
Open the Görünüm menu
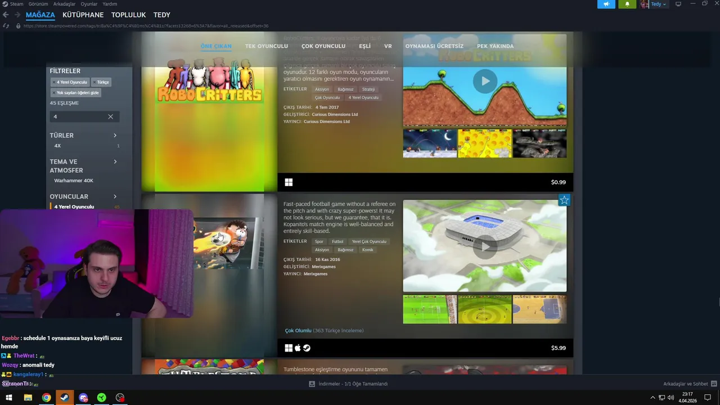tap(38, 4)
